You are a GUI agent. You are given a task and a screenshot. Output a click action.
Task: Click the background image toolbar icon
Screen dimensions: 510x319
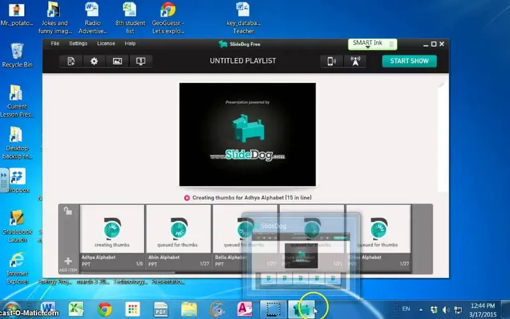[x=117, y=61]
